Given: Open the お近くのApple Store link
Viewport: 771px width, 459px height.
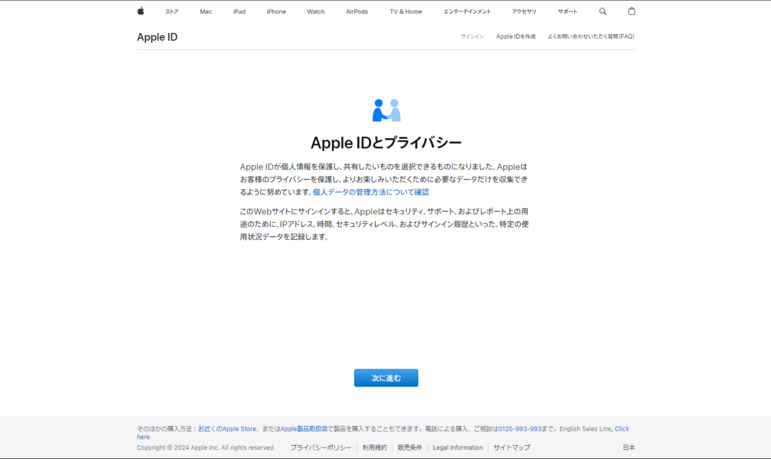Looking at the screenshot, I should click(227, 429).
